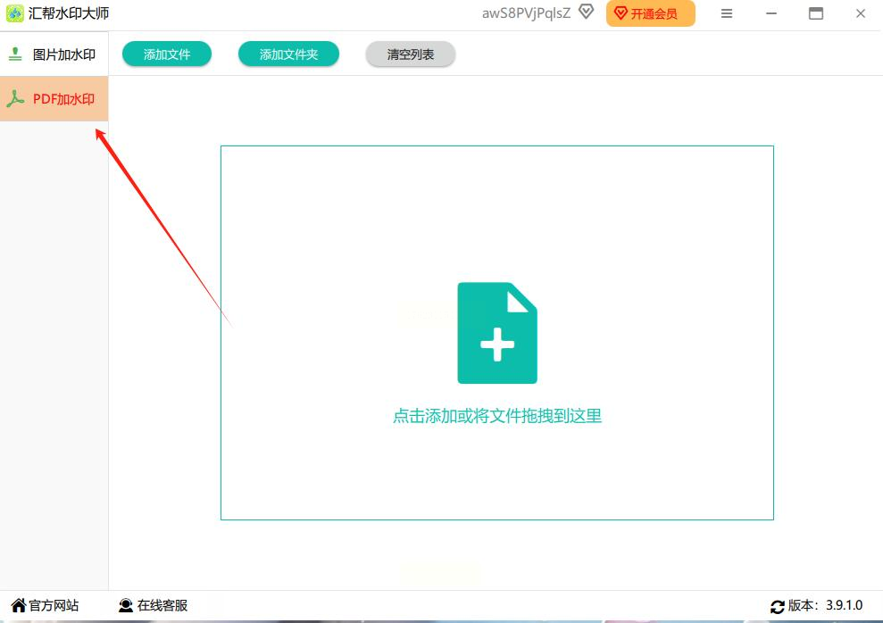The image size is (883, 623).
Task: Click the version text 3.9.1.0
Action: click(844, 605)
